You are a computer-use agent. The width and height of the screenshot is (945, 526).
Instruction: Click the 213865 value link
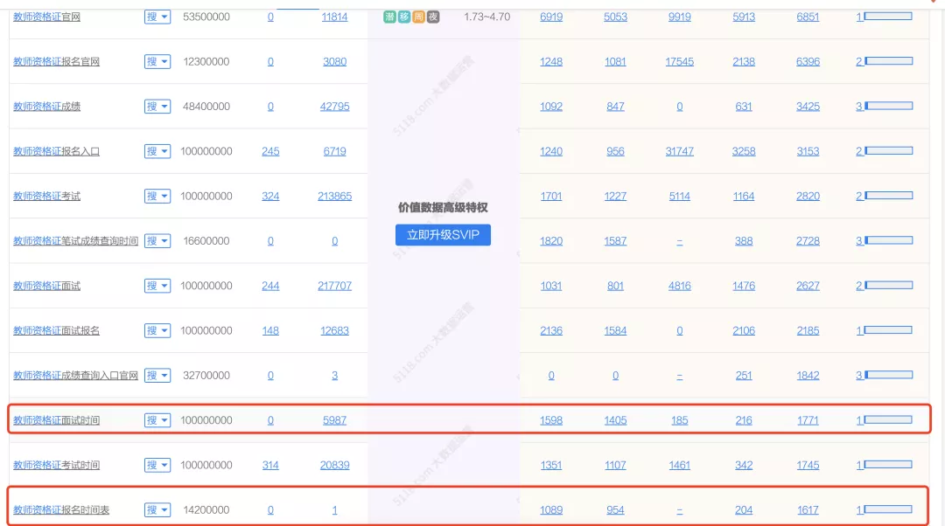point(334,197)
